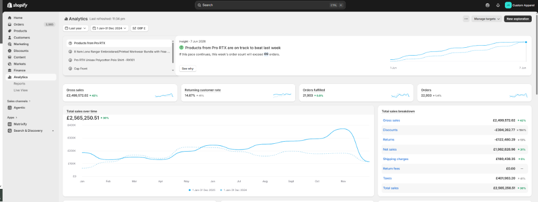Click the magnifier icon in search bar
The height and width of the screenshot is (202, 538).
199,5
